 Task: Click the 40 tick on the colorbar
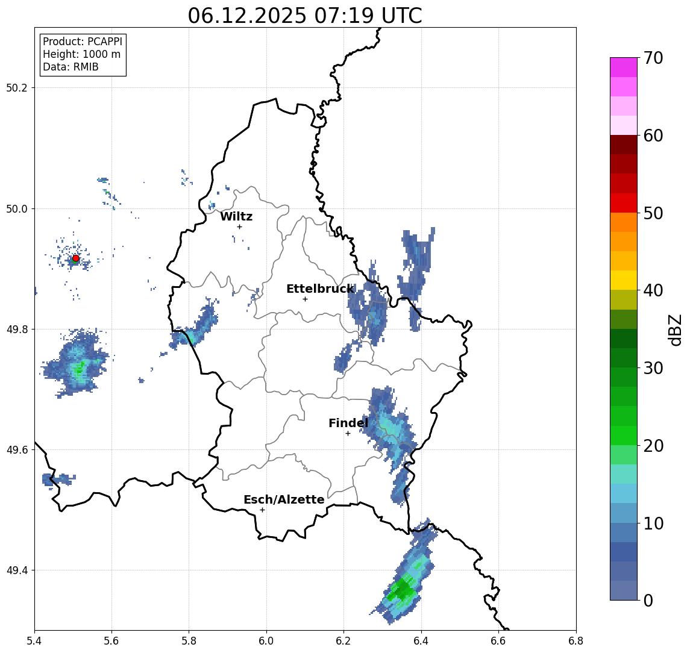653,290
